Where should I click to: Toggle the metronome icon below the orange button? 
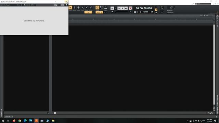pyautogui.click(x=156, y=12)
